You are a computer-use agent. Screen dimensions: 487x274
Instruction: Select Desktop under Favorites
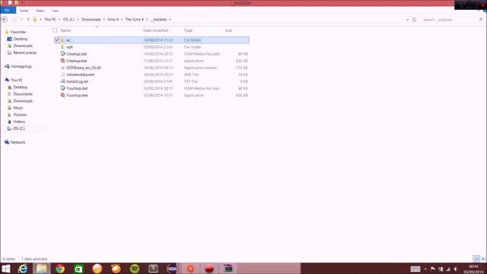21,39
